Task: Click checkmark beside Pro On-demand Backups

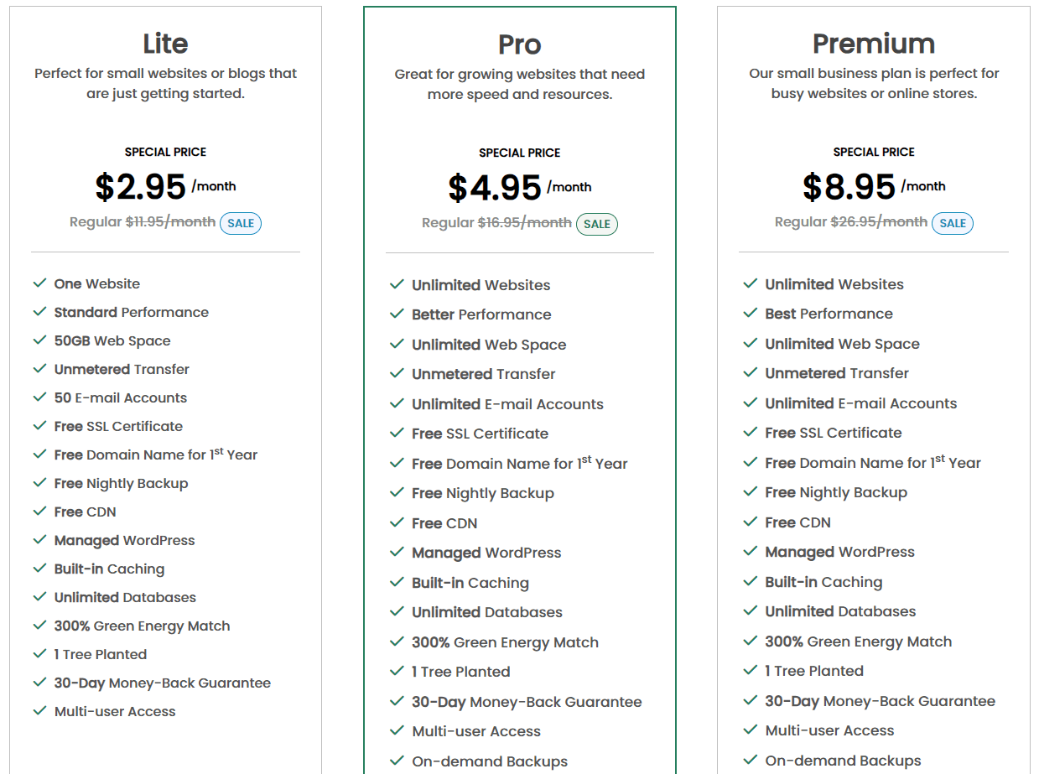Action: coord(397,761)
